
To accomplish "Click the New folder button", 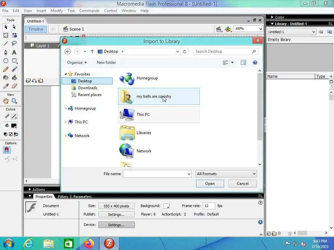I will [106, 62].
